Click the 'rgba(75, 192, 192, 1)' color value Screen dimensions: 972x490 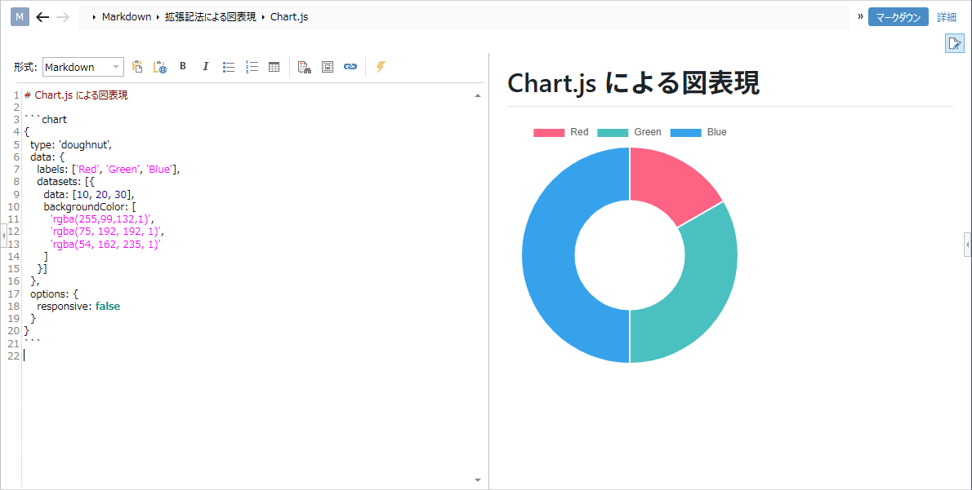pos(107,232)
